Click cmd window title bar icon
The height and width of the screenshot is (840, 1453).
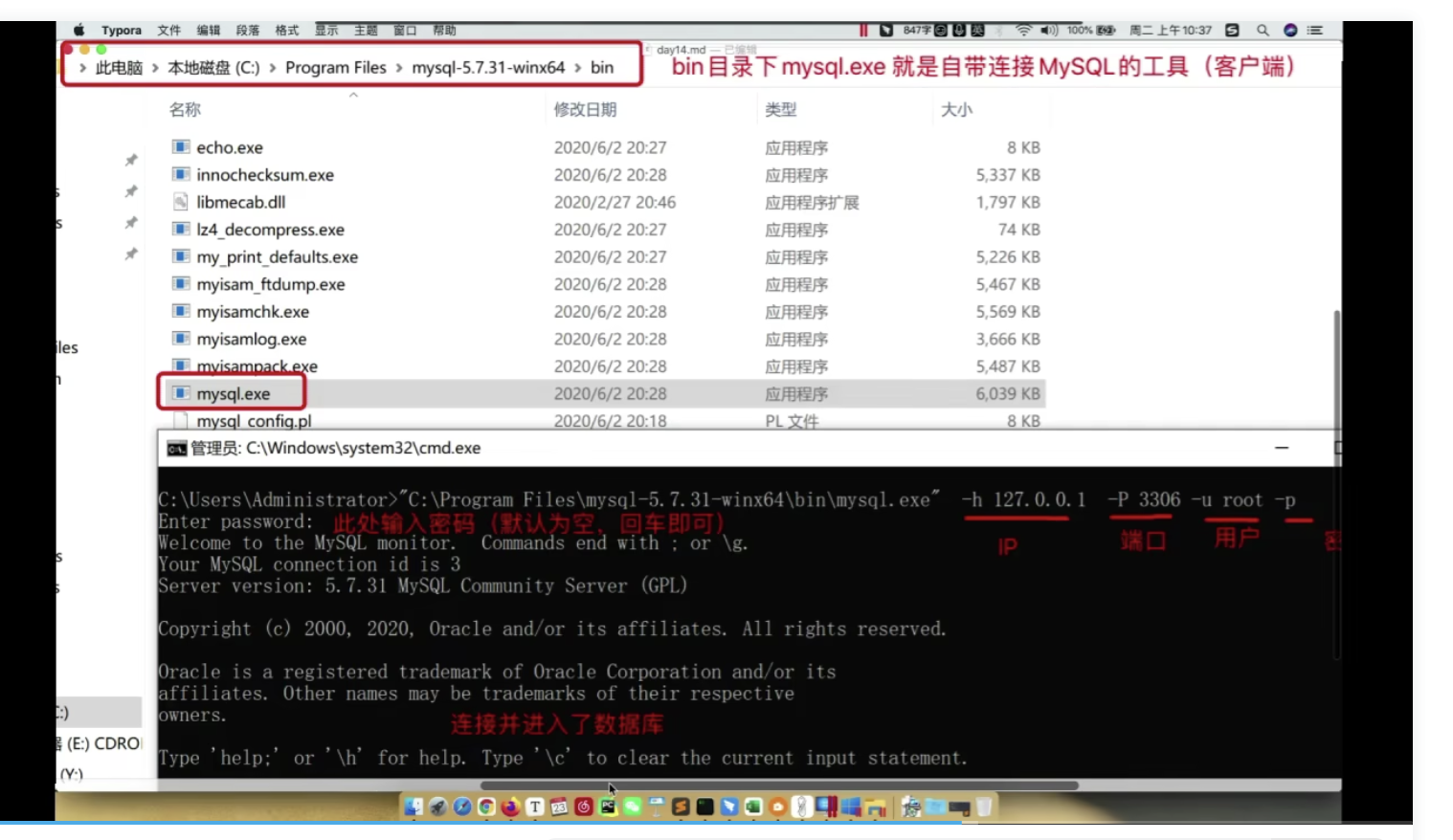pyautogui.click(x=176, y=449)
